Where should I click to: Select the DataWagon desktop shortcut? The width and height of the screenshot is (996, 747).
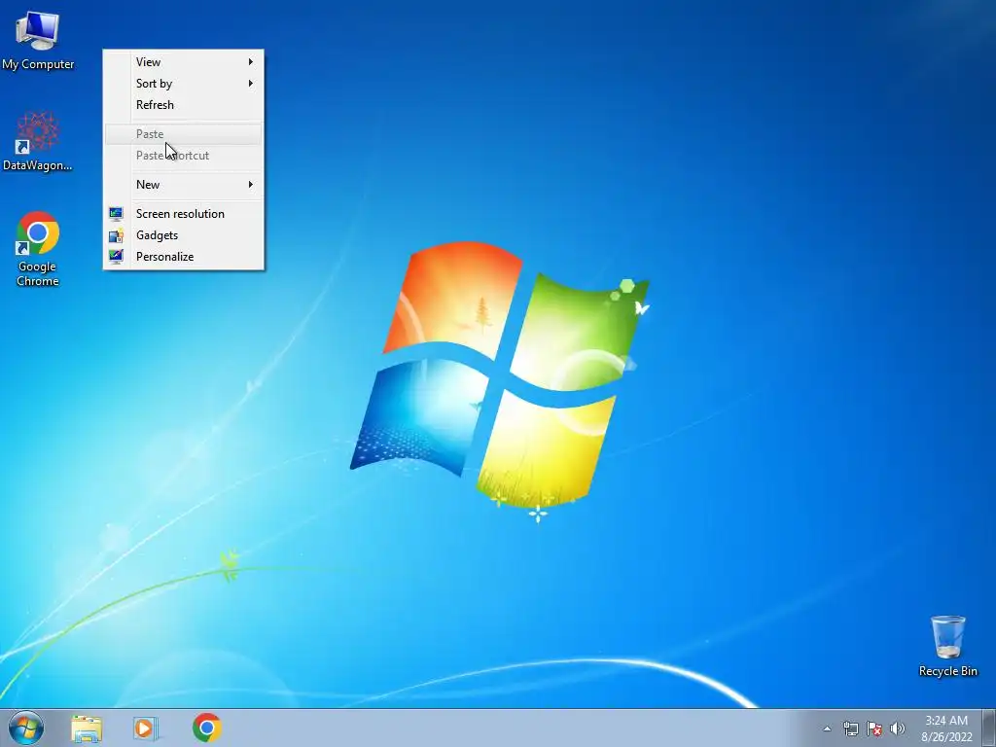[38, 141]
